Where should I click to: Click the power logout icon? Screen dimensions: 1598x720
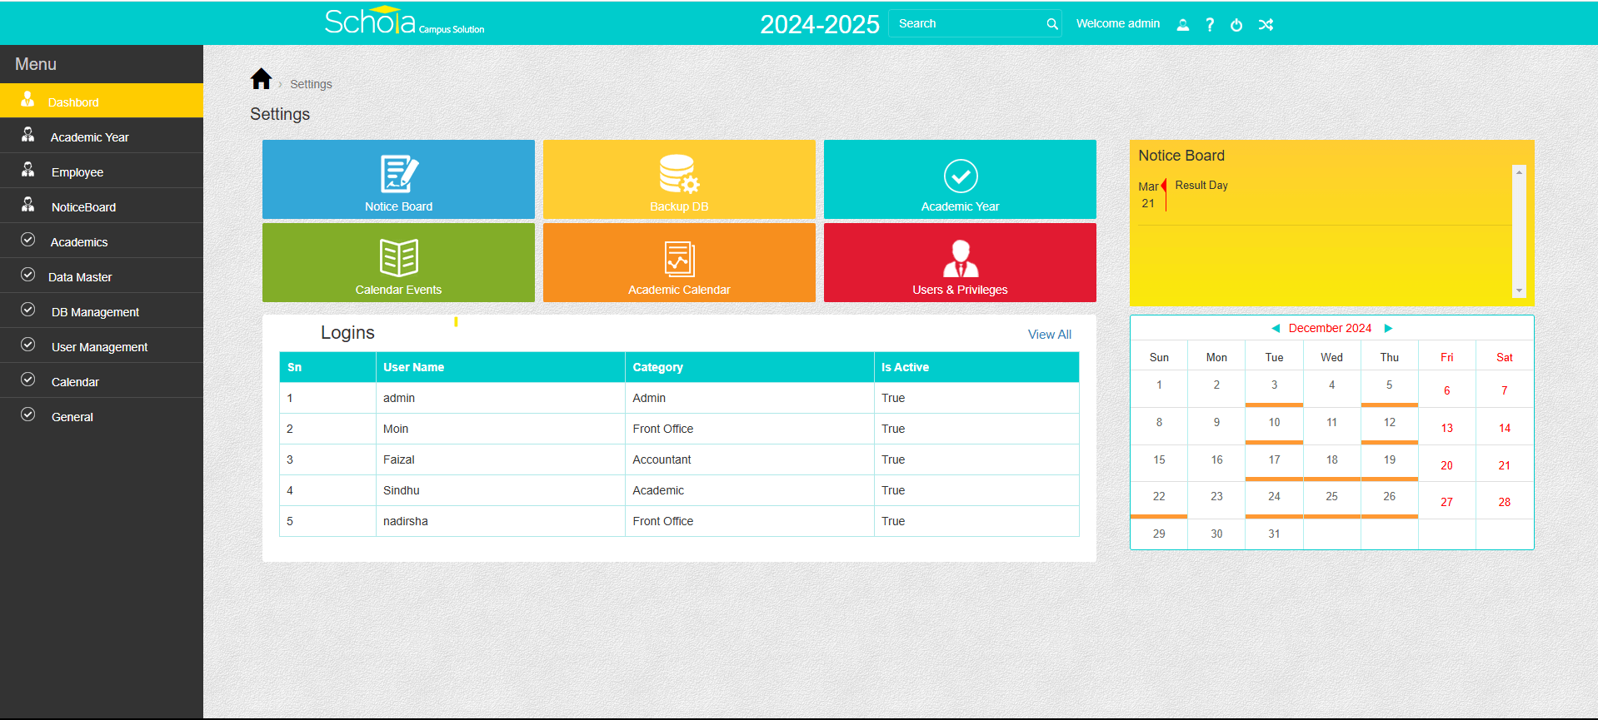[1236, 25]
